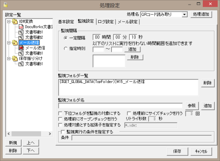This screenshot has height=161, width=220.
Task: Switch to the メール設定 tab
Action: pos(128,22)
